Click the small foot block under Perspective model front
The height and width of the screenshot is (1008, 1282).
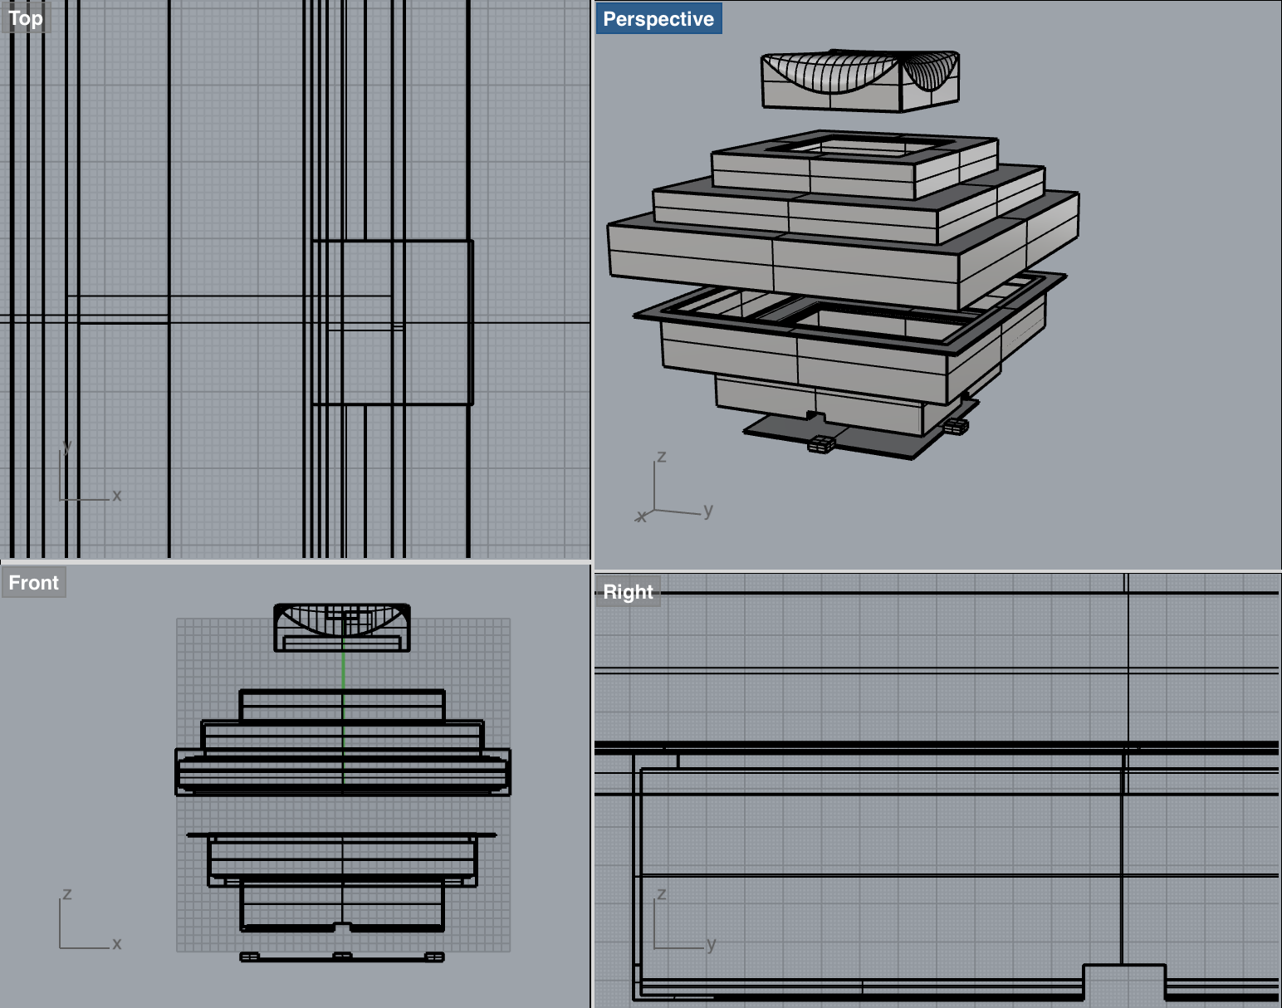click(821, 445)
